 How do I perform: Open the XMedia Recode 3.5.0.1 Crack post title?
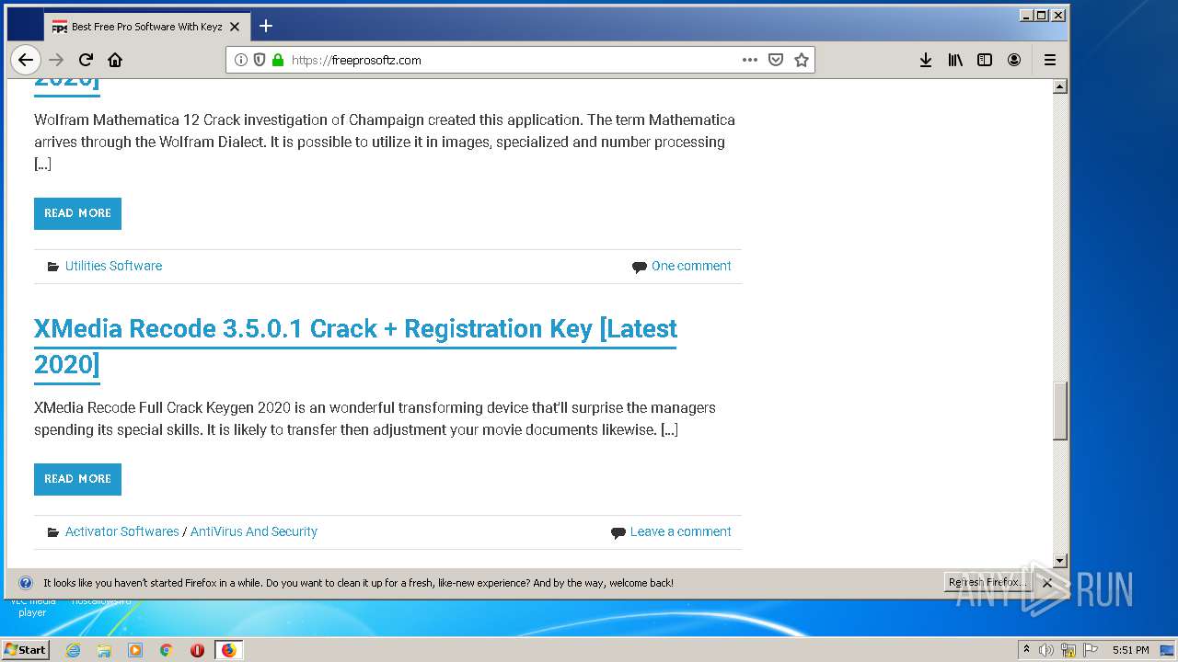[x=355, y=347]
